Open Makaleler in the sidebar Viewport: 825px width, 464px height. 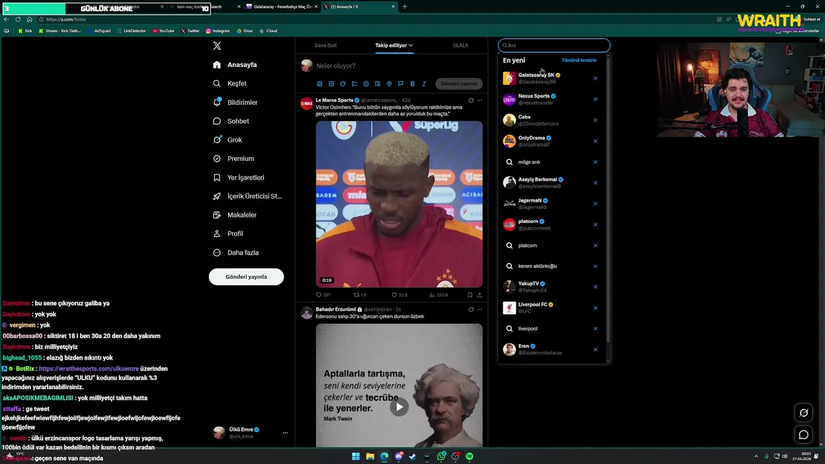[235, 215]
